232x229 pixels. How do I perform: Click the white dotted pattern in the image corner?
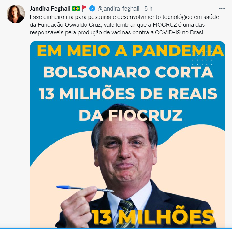tap(202, 56)
